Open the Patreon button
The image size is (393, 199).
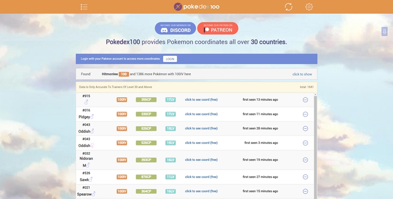pos(218,28)
